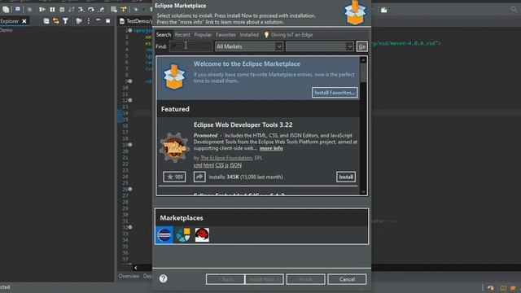
Task: Click into the Find search field
Action: 190,46
